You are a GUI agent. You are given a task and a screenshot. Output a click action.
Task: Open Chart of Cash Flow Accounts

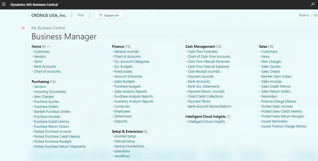pyautogui.click(x=209, y=57)
